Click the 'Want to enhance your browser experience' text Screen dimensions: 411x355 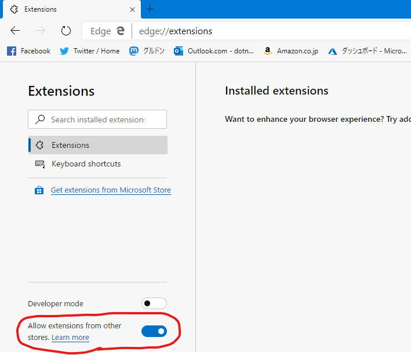pyautogui.click(x=318, y=119)
